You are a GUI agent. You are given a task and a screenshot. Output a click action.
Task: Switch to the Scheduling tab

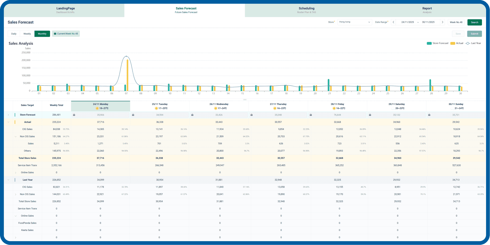pyautogui.click(x=307, y=10)
